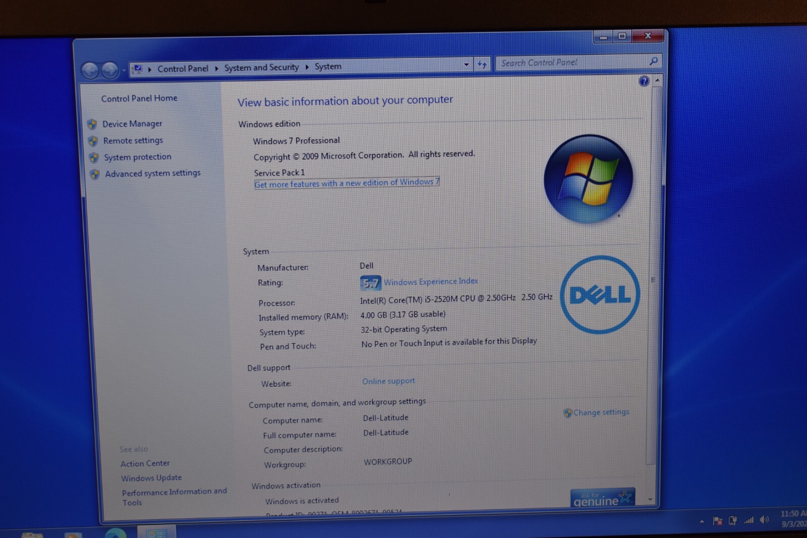
Task: Click the Service Pack 1 text
Action: click(x=279, y=172)
